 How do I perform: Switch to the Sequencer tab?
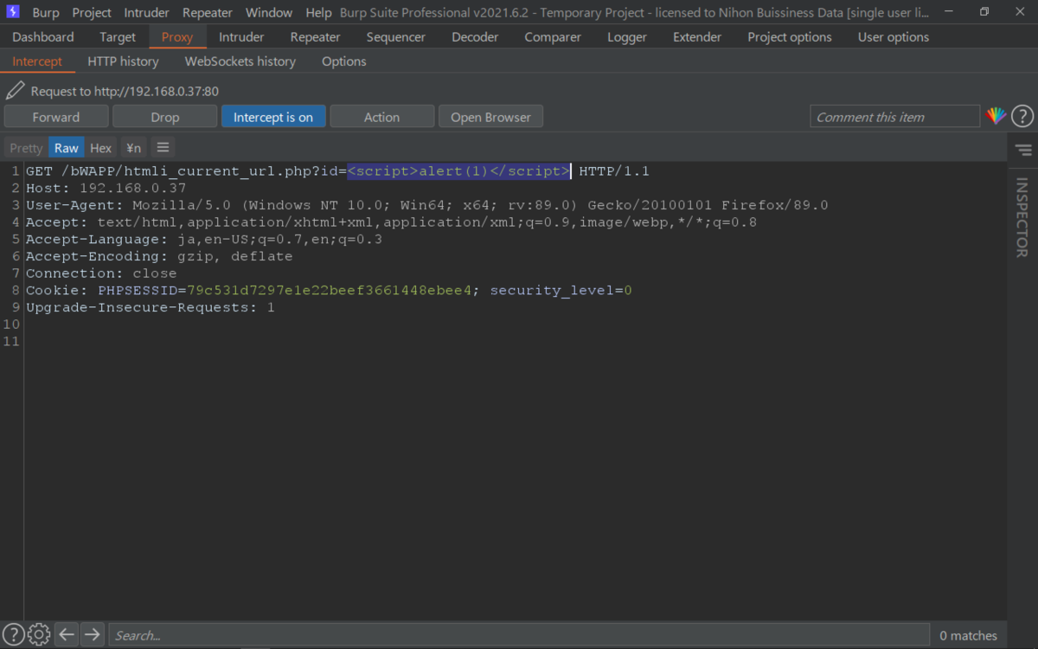click(396, 37)
